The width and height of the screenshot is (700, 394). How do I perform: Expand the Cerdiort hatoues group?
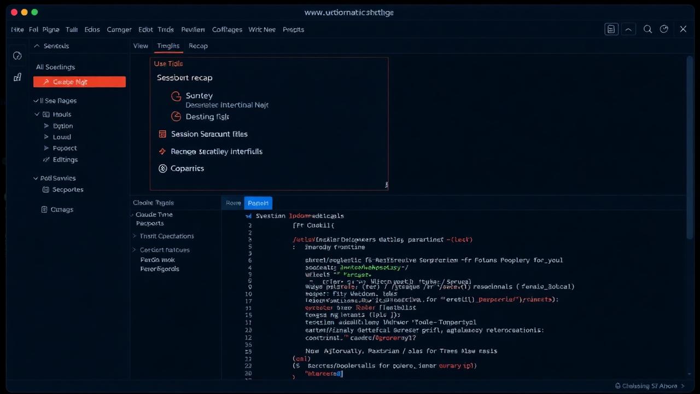[135, 250]
